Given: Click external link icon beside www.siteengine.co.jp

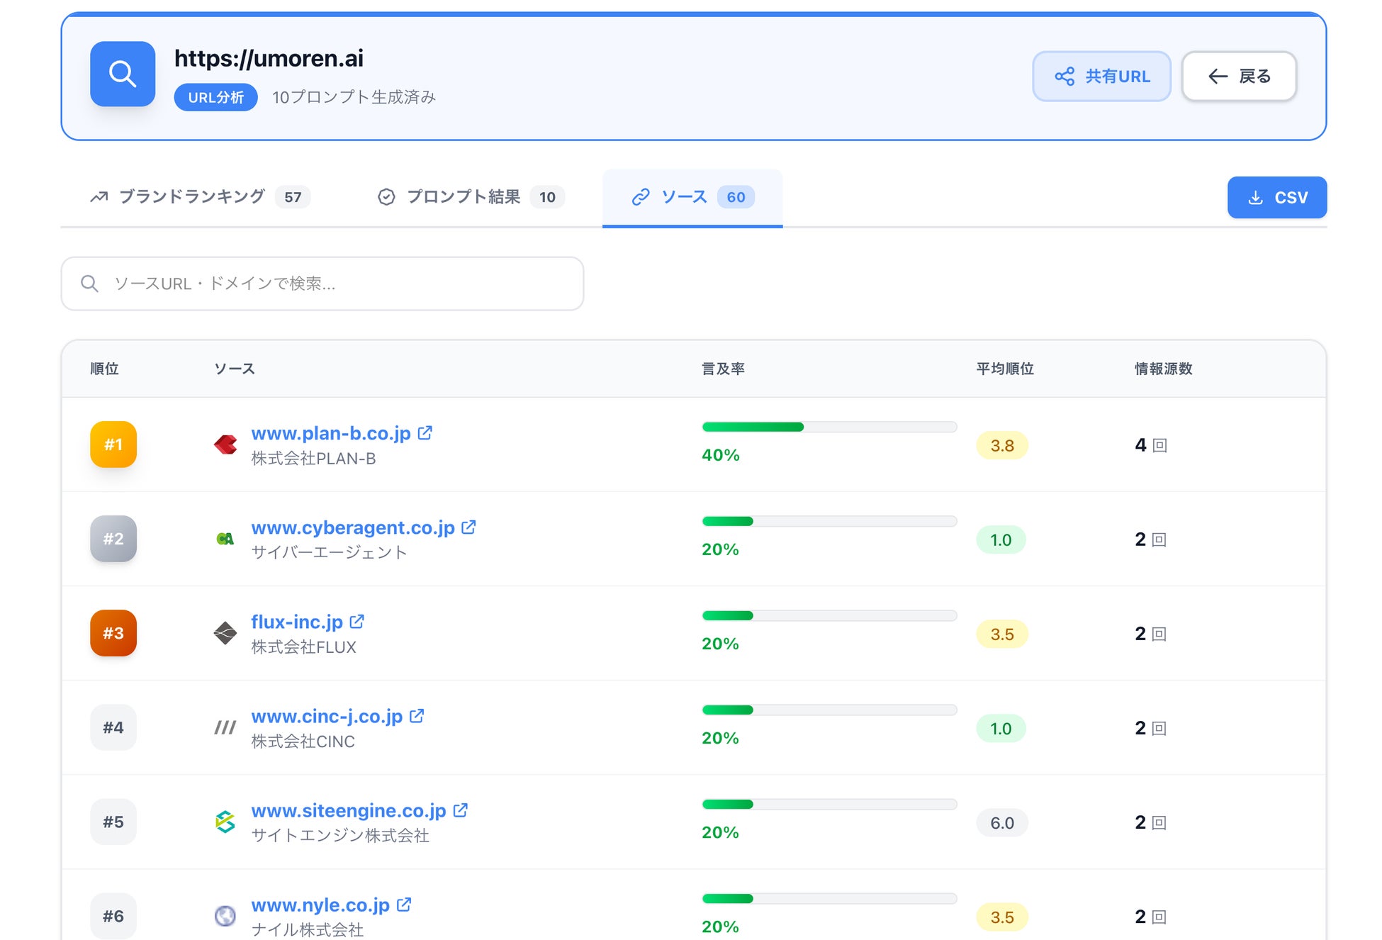Looking at the screenshot, I should (x=460, y=810).
